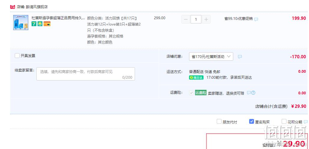Viewport: 309px width, 149px height.
Task: Tick the 花呗分期 installment checkbox
Action: click(x=284, y=121)
